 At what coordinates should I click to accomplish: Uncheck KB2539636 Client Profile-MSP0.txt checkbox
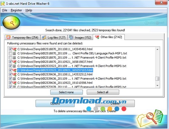tap(10, 78)
